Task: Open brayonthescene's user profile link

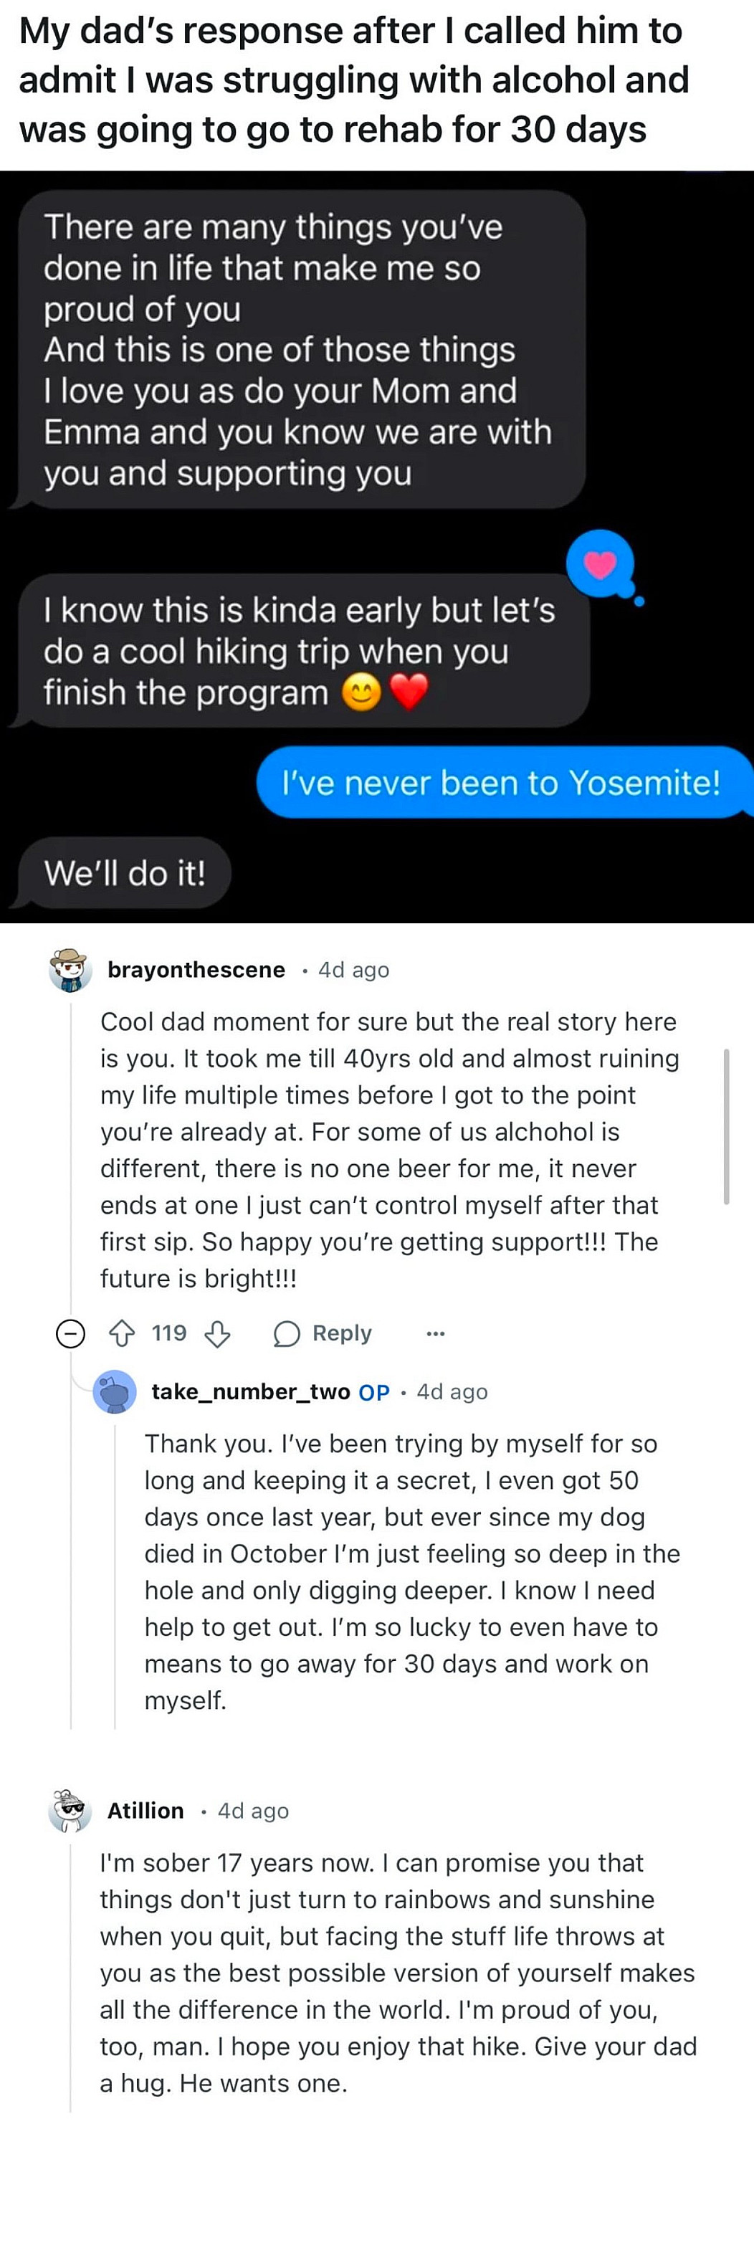Action: click(x=196, y=970)
